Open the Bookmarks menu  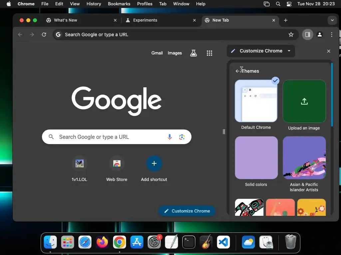[x=119, y=4]
